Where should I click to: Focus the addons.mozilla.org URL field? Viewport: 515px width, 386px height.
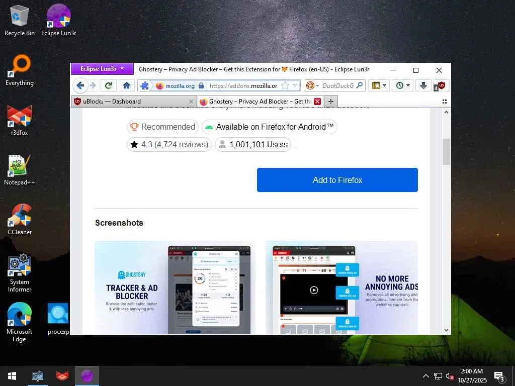pos(243,85)
